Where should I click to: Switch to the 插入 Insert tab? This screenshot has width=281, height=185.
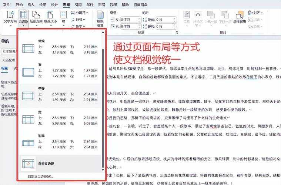pos(31,5)
